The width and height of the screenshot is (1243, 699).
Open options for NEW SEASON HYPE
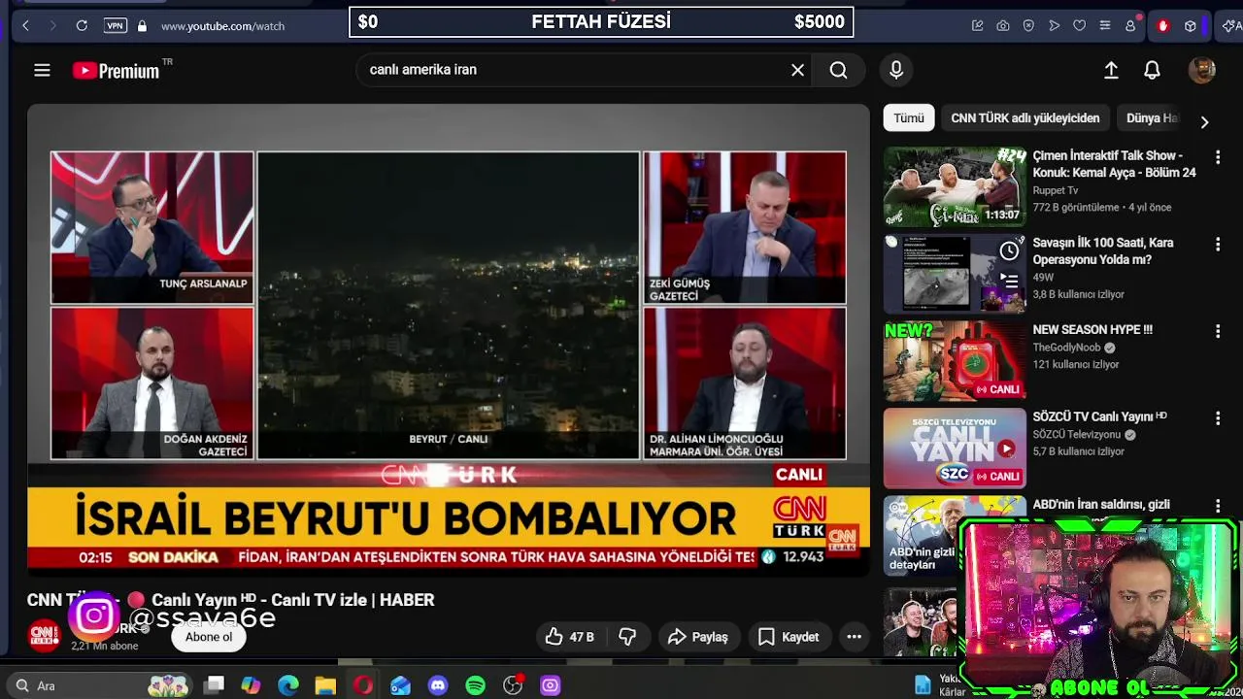1218,332
